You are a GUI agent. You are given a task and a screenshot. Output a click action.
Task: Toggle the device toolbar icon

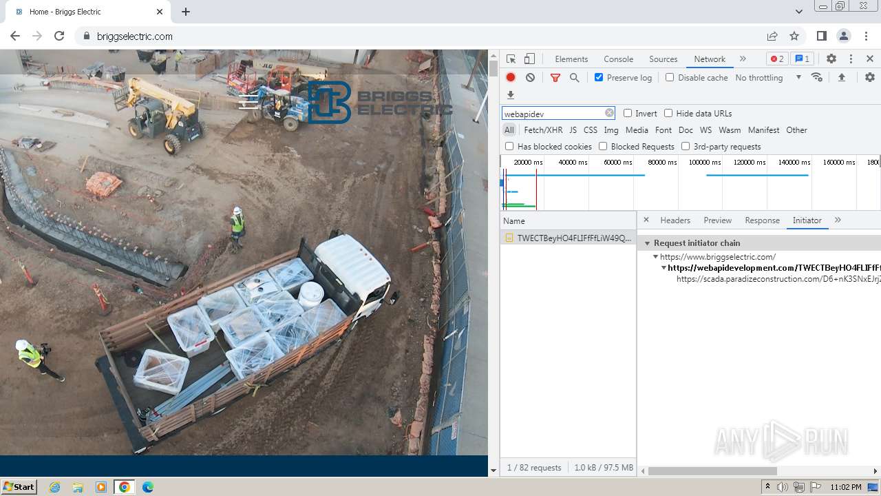529,59
